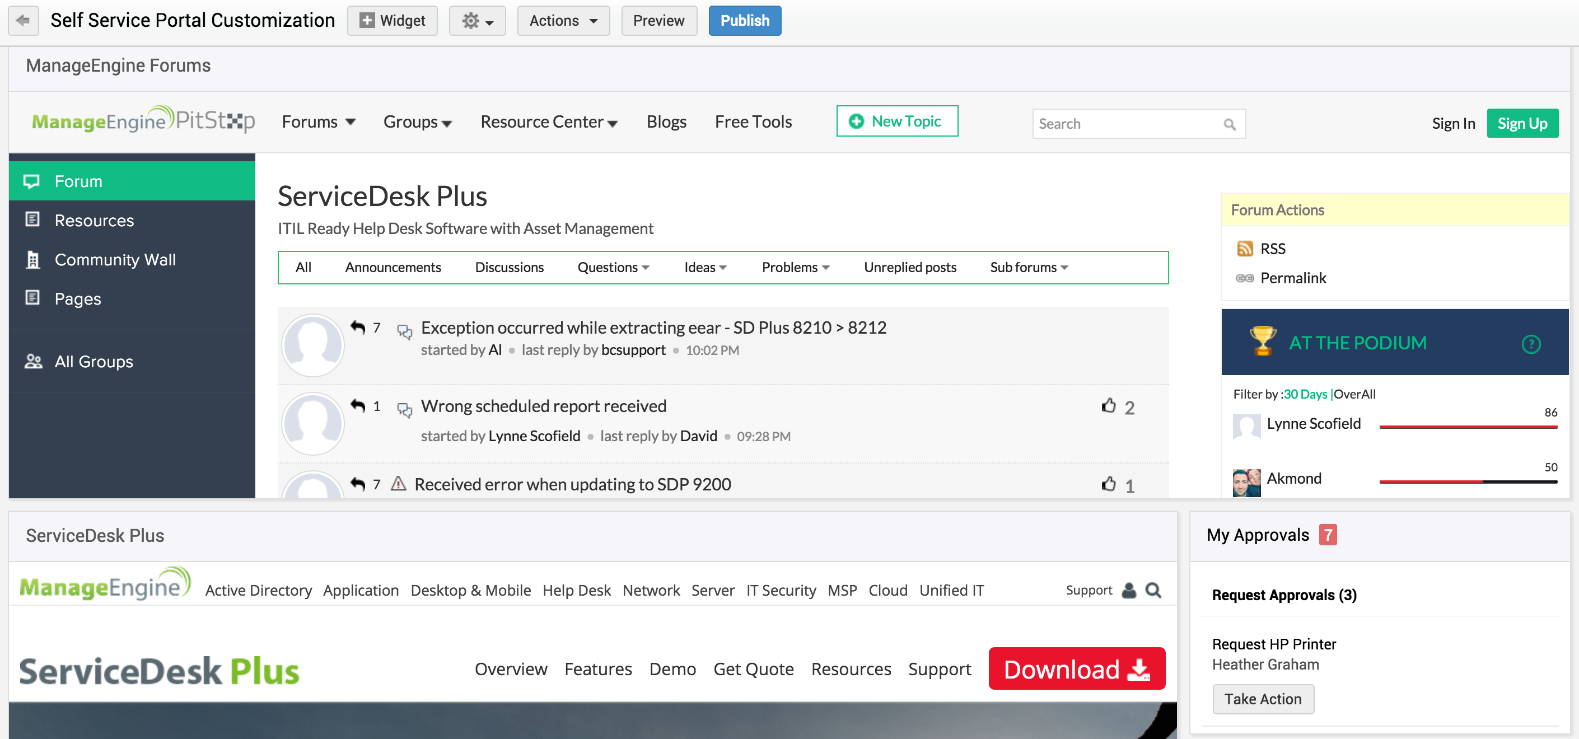Filter podium by OverAll
Image resolution: width=1579 pixels, height=739 pixels.
coord(1354,394)
